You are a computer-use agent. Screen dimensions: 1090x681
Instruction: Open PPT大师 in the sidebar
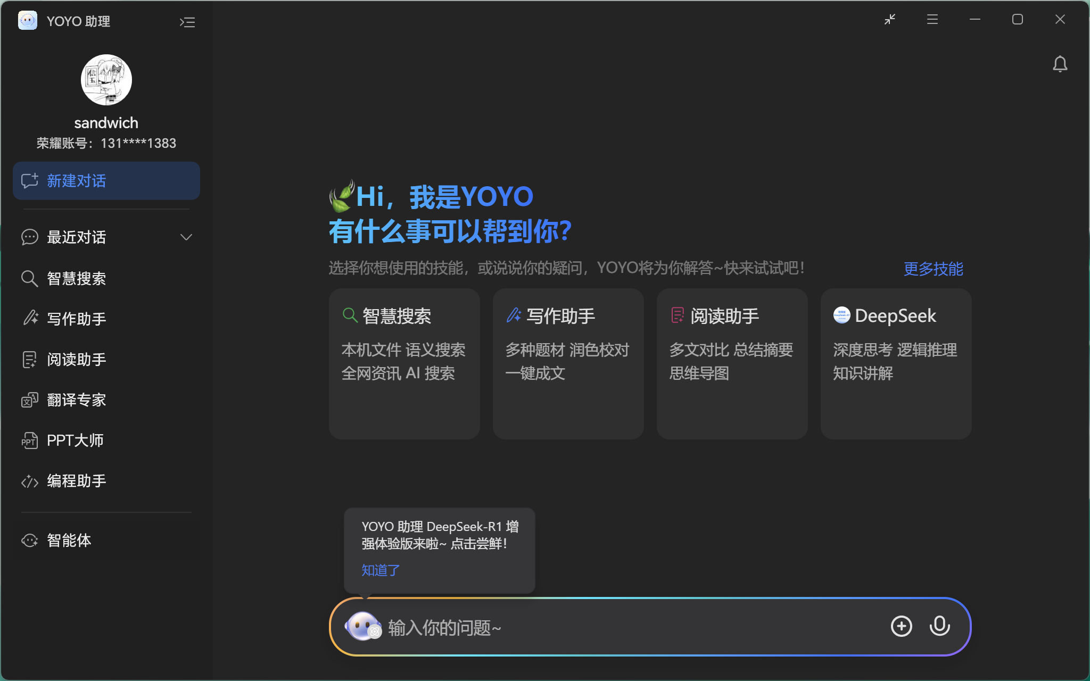click(106, 441)
